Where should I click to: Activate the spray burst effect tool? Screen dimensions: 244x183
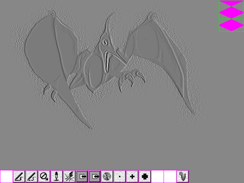(x=69, y=177)
